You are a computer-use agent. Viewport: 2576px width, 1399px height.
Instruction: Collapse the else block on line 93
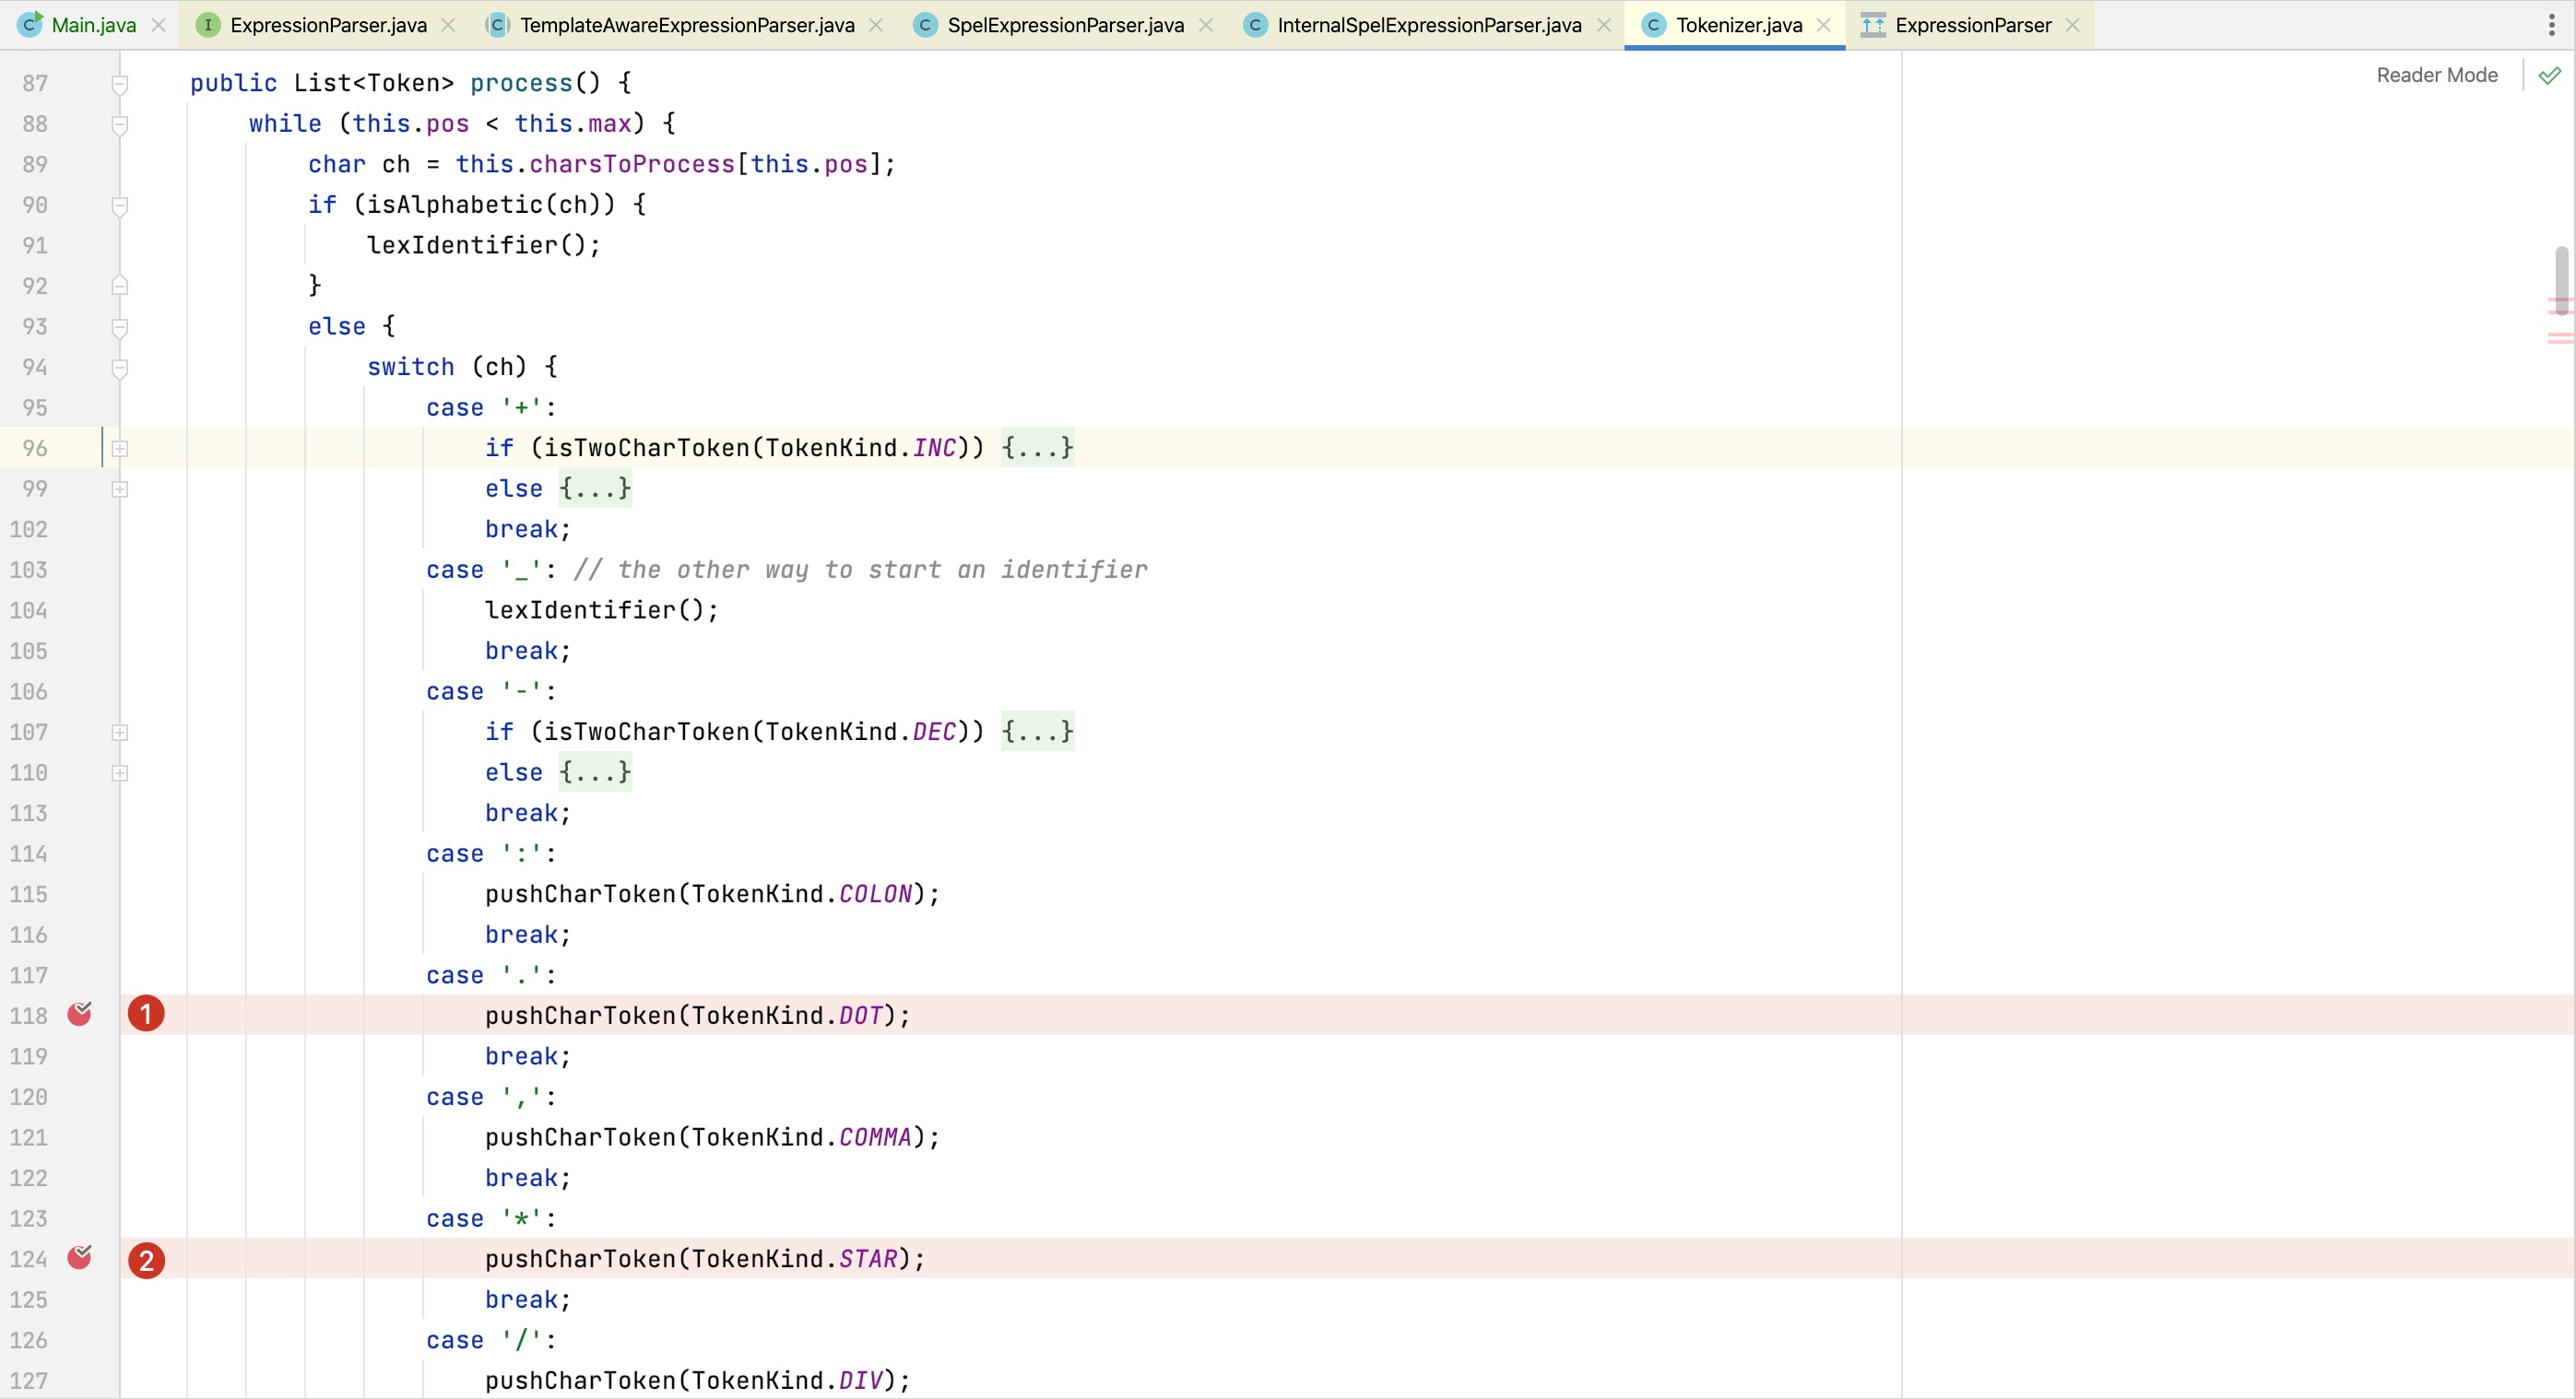(x=119, y=327)
